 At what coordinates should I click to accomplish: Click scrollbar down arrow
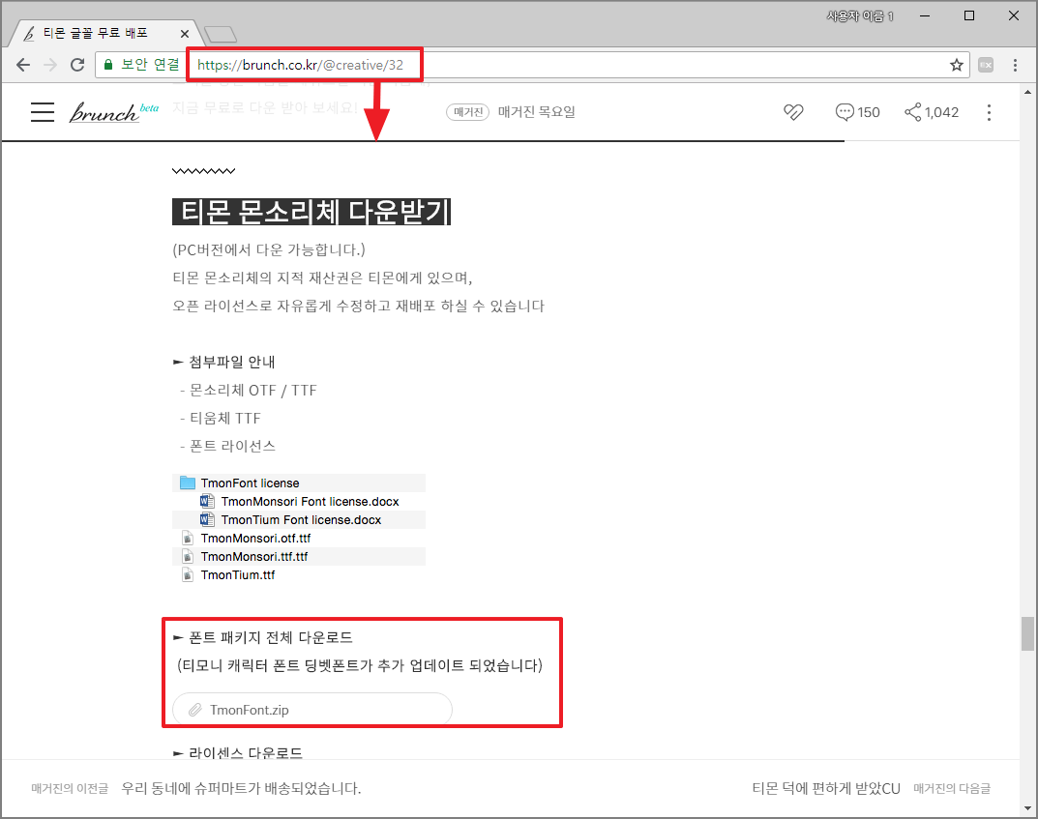(1027, 808)
